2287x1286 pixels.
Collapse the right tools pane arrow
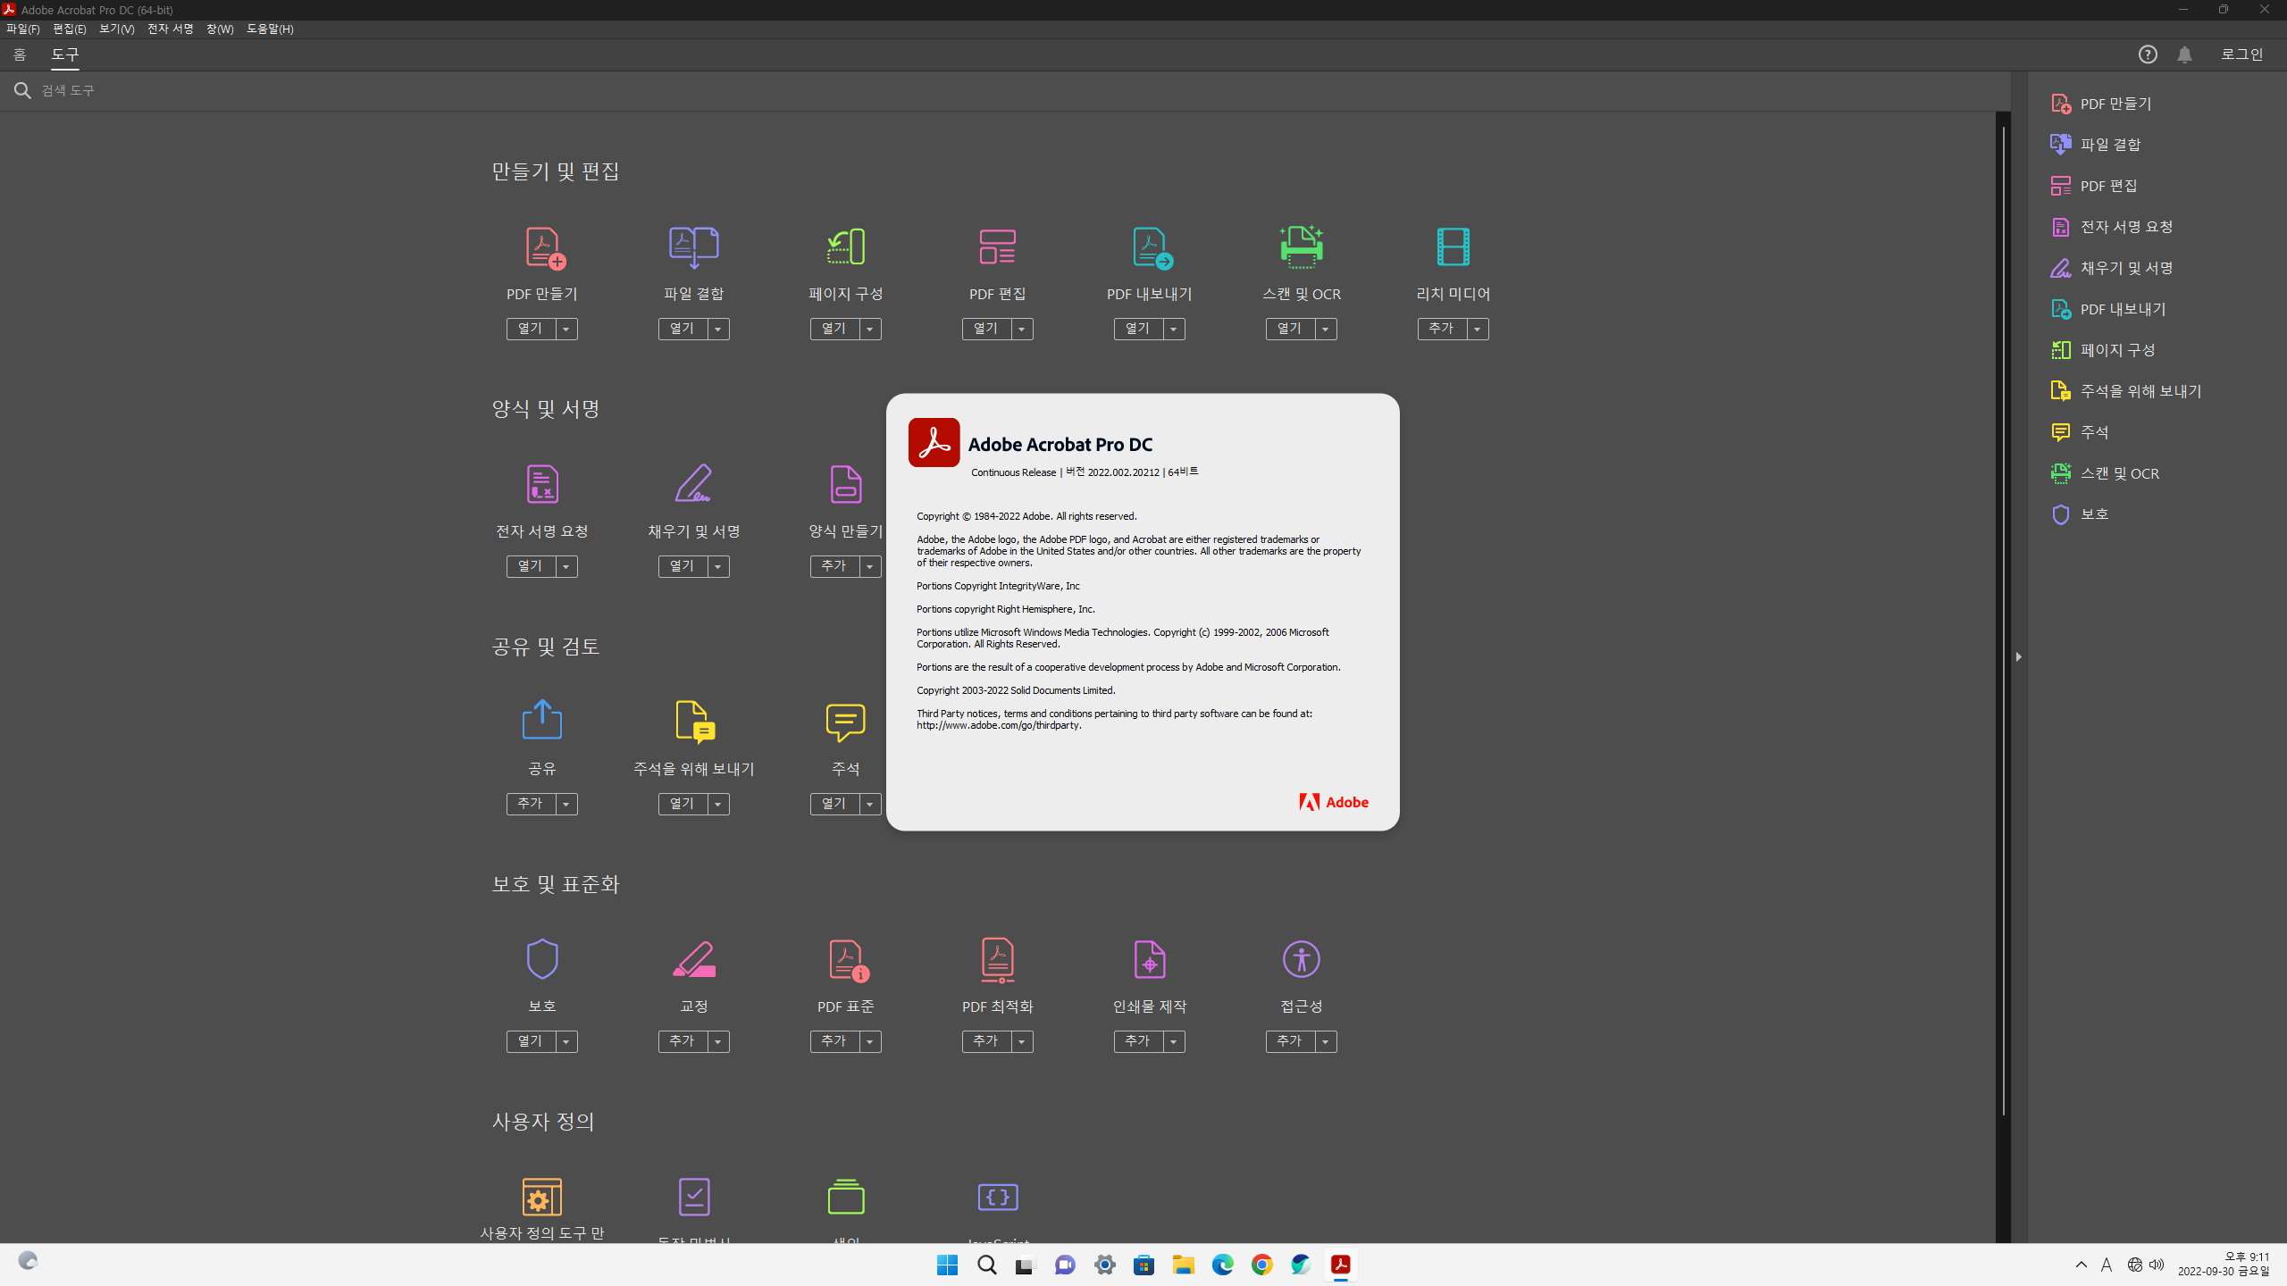click(2018, 656)
